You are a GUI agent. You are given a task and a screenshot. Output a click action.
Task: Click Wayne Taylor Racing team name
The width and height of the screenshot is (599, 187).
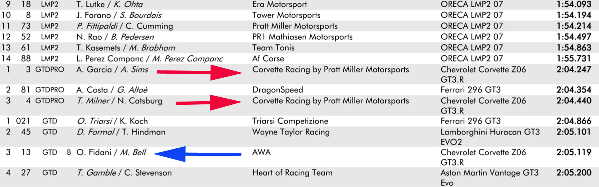[x=291, y=132]
